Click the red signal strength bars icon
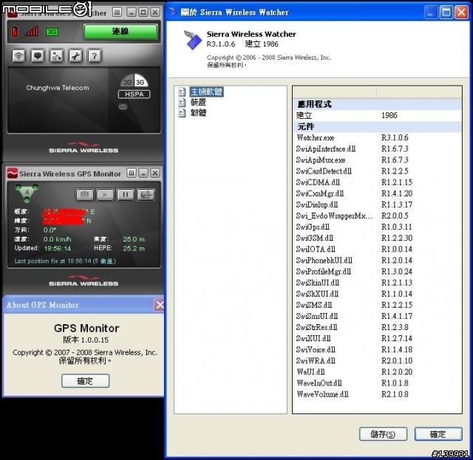 point(32,31)
